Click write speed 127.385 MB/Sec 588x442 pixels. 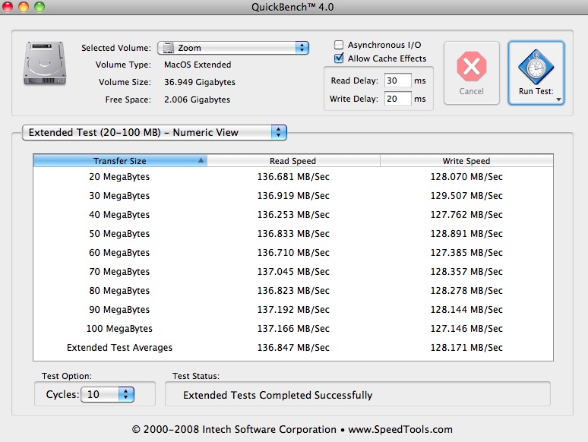pyautogui.click(x=466, y=253)
